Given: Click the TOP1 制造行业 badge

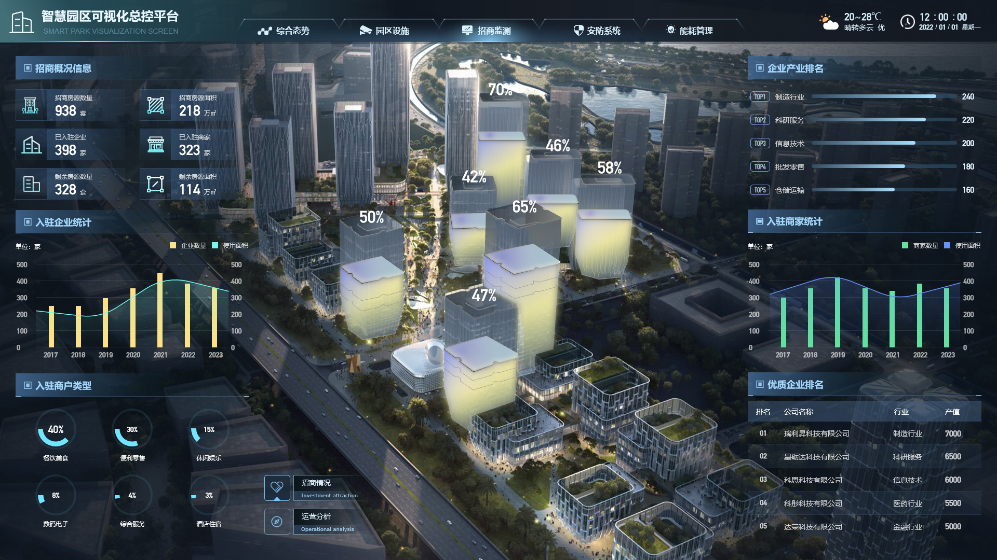Looking at the screenshot, I should pos(760,96).
